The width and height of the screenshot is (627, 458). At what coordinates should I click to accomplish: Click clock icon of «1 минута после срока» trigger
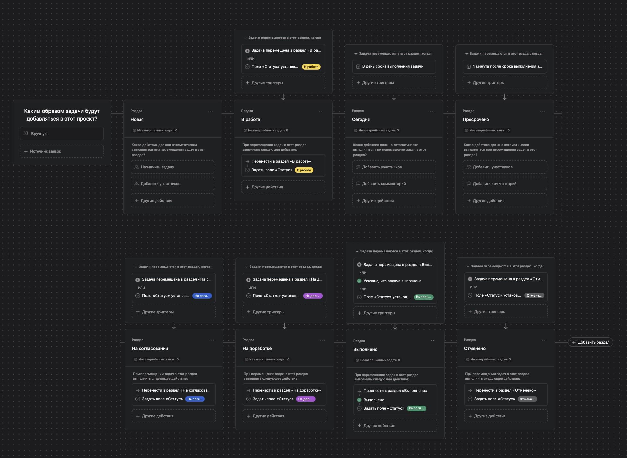click(x=469, y=66)
